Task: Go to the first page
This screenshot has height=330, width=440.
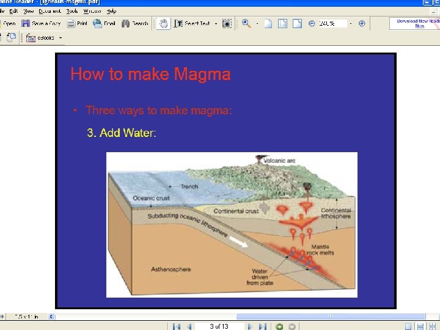Action: click(177, 326)
